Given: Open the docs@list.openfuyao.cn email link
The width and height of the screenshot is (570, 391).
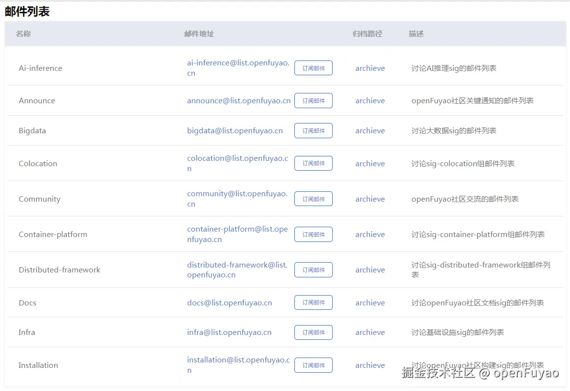Looking at the screenshot, I should pos(229,302).
